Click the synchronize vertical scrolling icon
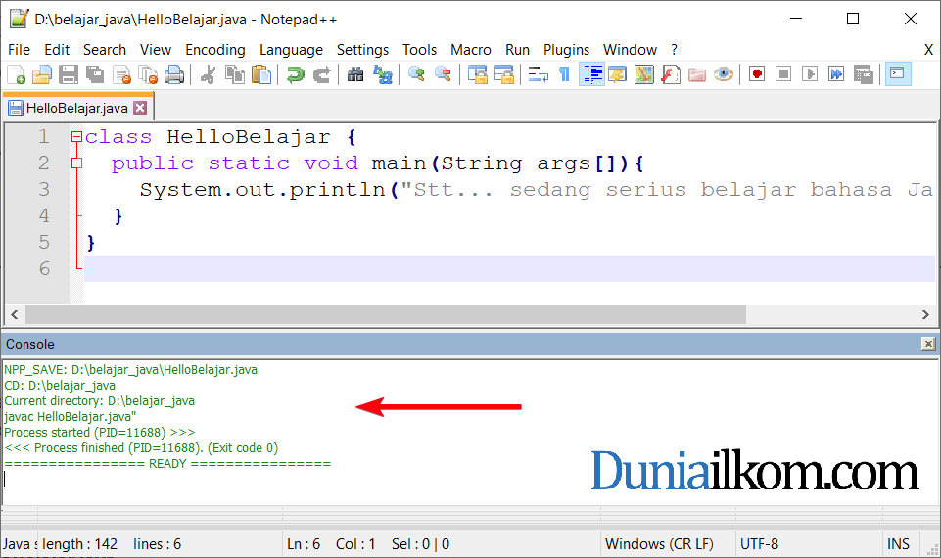Image resolution: width=941 pixels, height=558 pixels. click(477, 74)
